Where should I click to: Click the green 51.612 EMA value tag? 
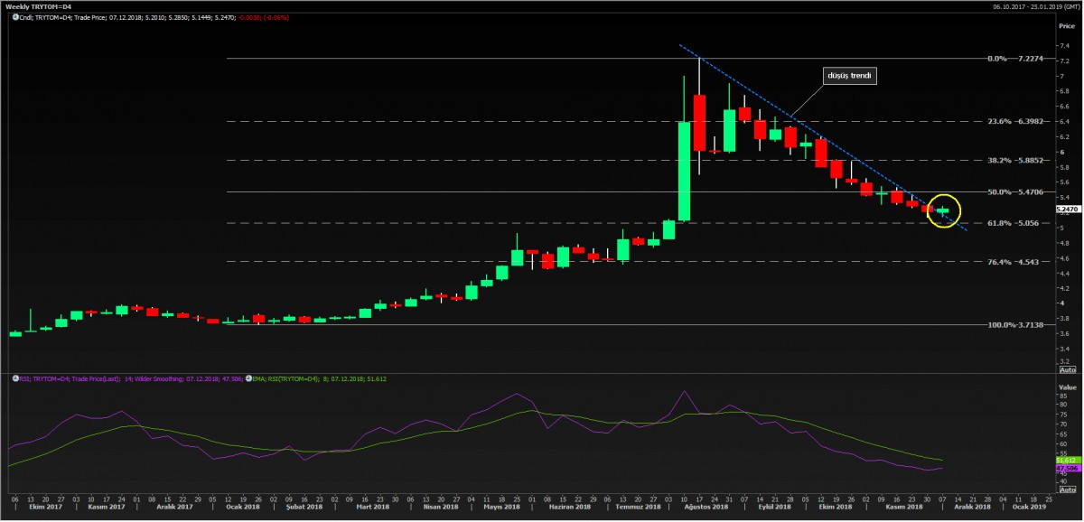point(1067,460)
